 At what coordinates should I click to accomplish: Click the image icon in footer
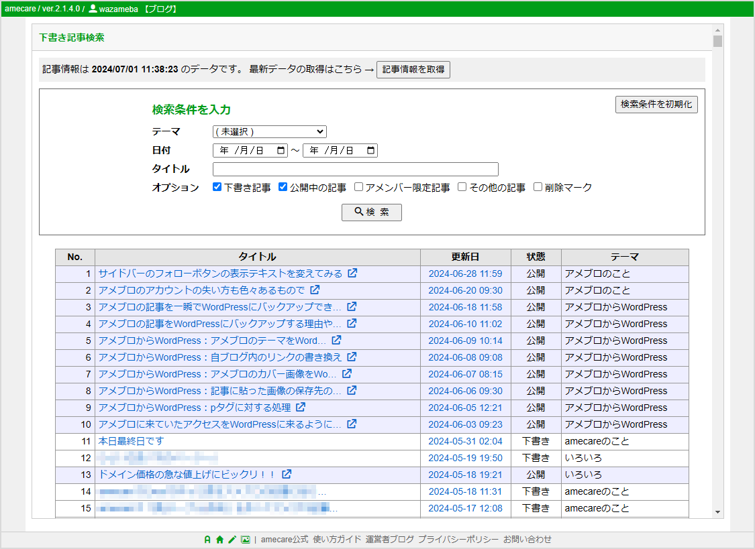(x=246, y=540)
